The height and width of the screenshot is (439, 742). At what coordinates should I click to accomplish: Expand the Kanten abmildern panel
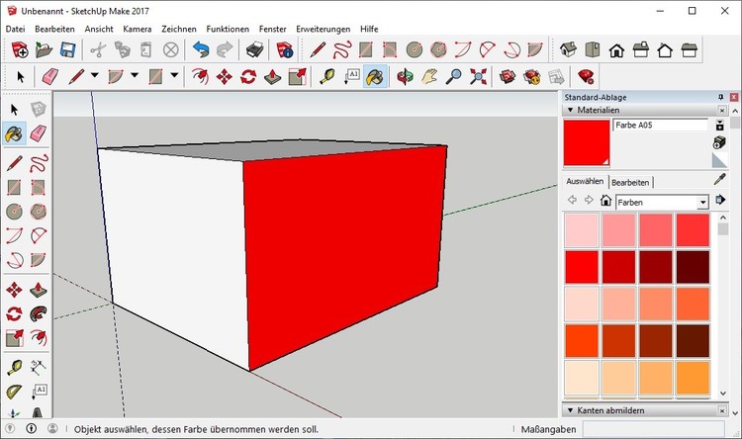(569, 409)
